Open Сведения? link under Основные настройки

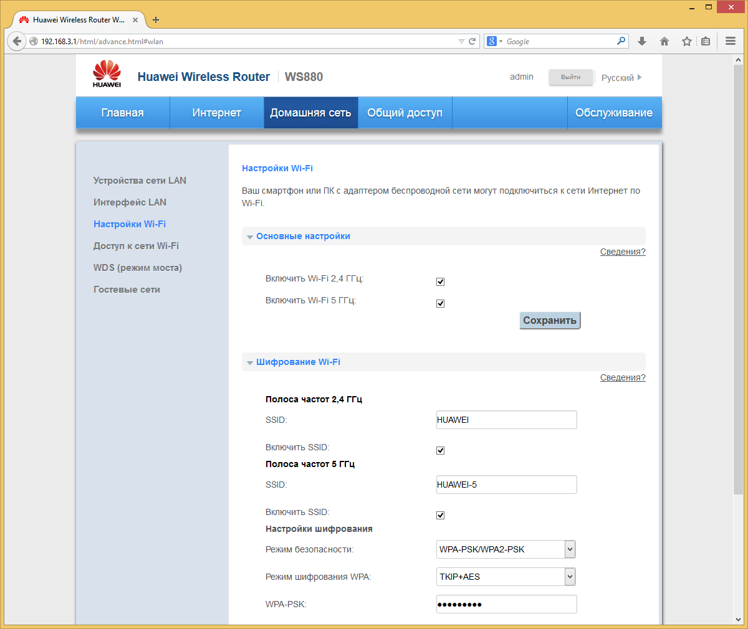point(623,252)
